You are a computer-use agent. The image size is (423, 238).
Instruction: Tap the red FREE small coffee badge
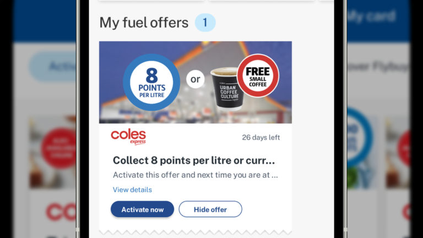[258, 75]
